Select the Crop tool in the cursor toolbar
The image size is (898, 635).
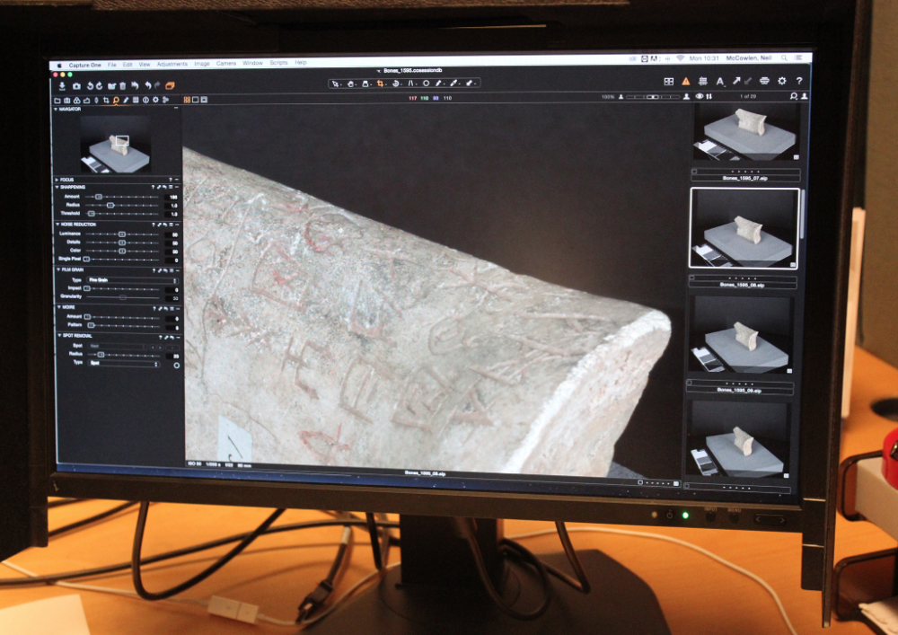(x=381, y=84)
